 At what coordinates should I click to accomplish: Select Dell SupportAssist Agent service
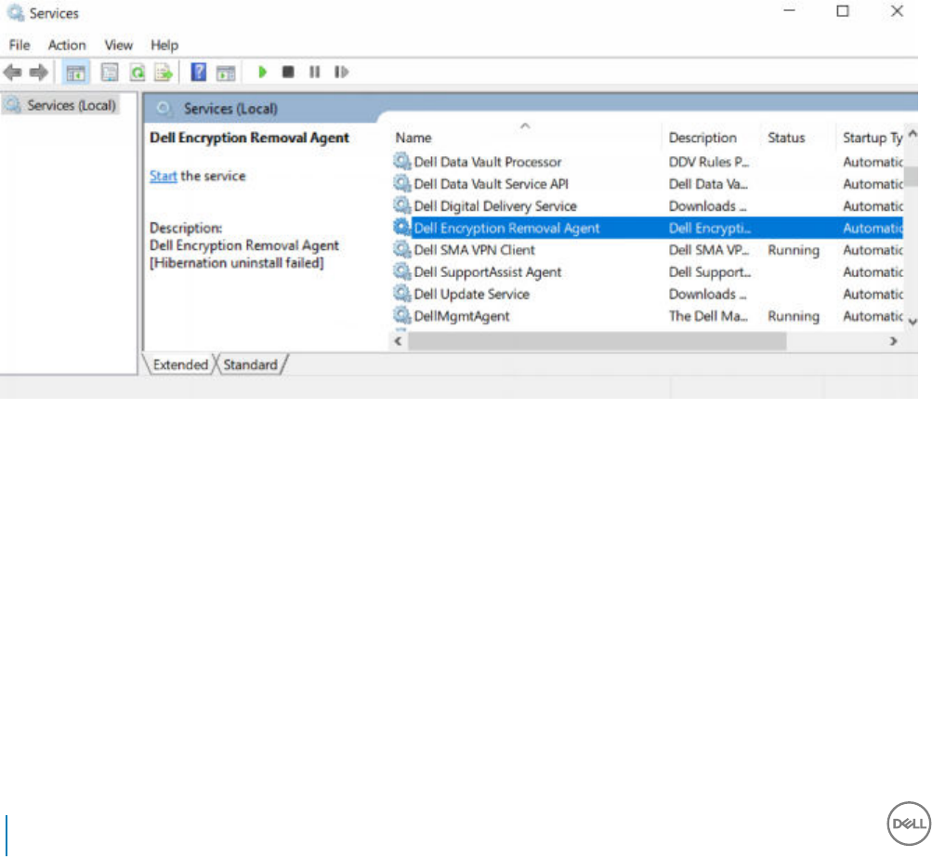tap(488, 271)
